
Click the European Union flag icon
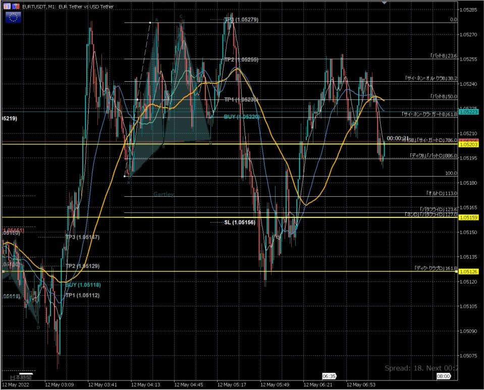[13, 18]
